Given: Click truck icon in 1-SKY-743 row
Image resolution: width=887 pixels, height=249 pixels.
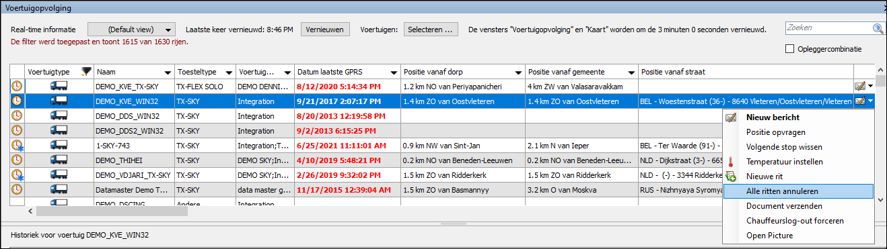Looking at the screenshot, I should pos(59,145).
